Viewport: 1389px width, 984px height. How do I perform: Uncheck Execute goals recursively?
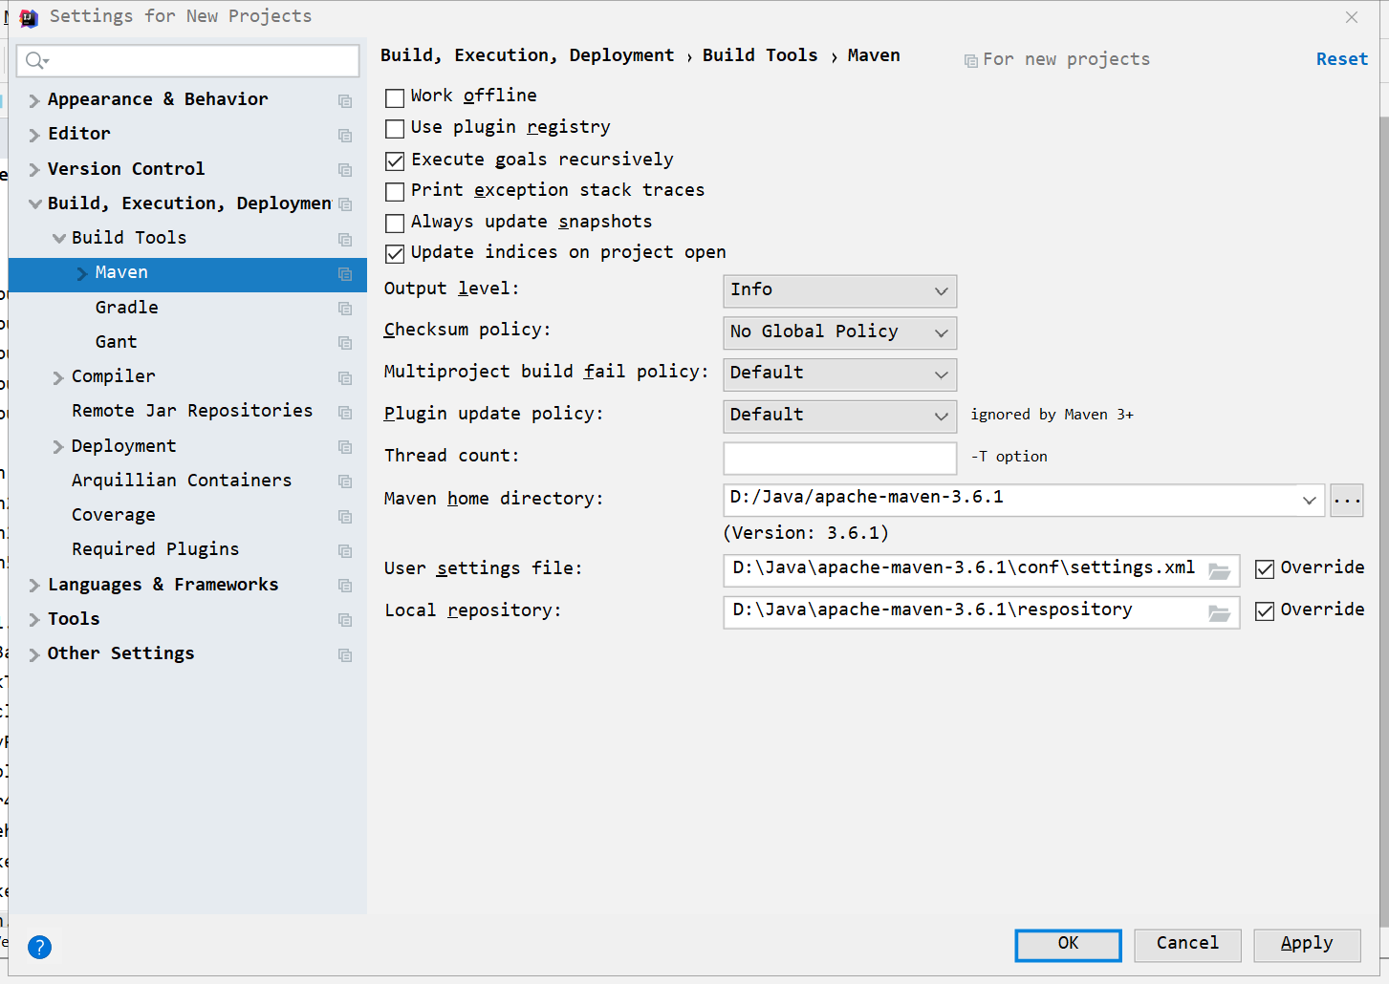(395, 160)
